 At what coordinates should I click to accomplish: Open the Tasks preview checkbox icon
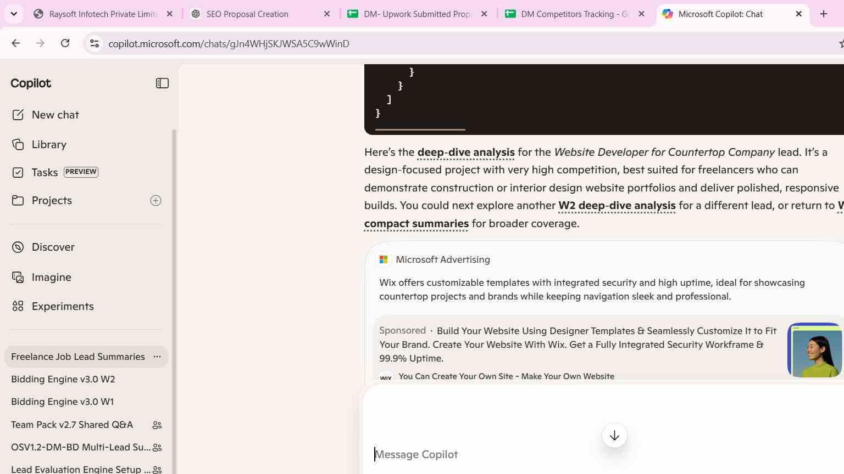pyautogui.click(x=18, y=172)
